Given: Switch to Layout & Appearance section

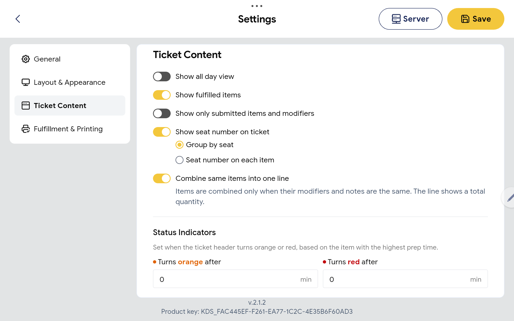Looking at the screenshot, I should (x=70, y=82).
